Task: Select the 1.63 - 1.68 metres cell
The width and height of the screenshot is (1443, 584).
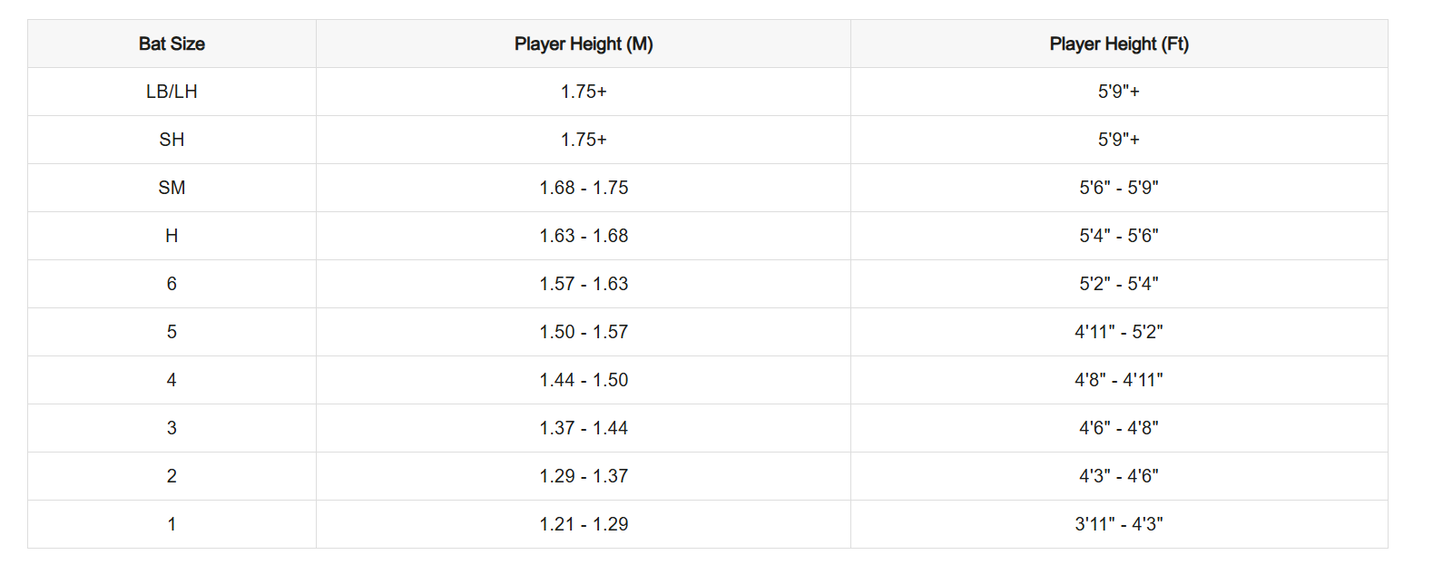Action: (x=584, y=236)
